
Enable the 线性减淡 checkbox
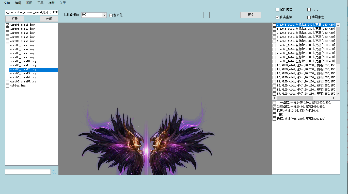(x=277, y=10)
